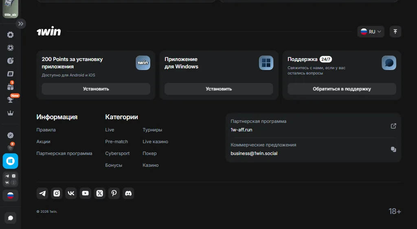Open VK icon in footer socials
Viewport: 417px width, 229px height.
(71, 193)
